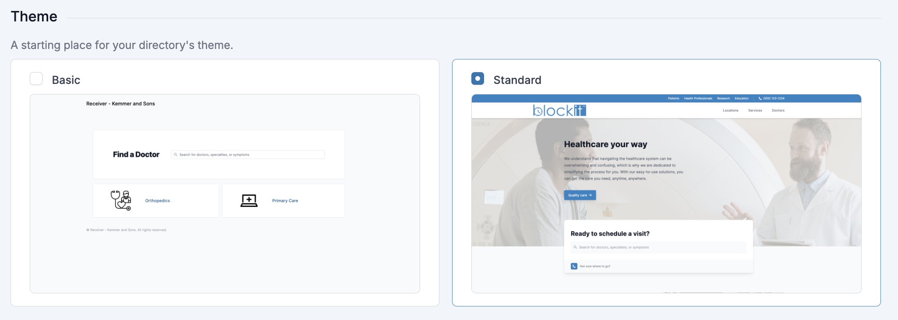The height and width of the screenshot is (320, 898).
Task: Open the Standard theme preview thumbnail
Action: (666, 194)
